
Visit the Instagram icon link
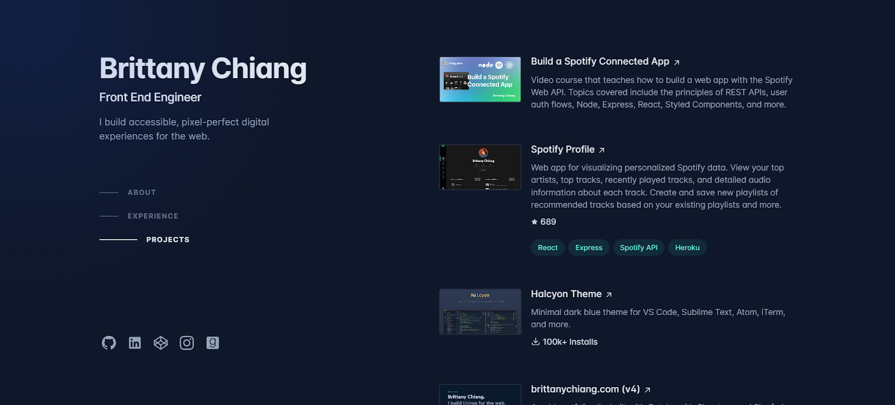point(187,343)
